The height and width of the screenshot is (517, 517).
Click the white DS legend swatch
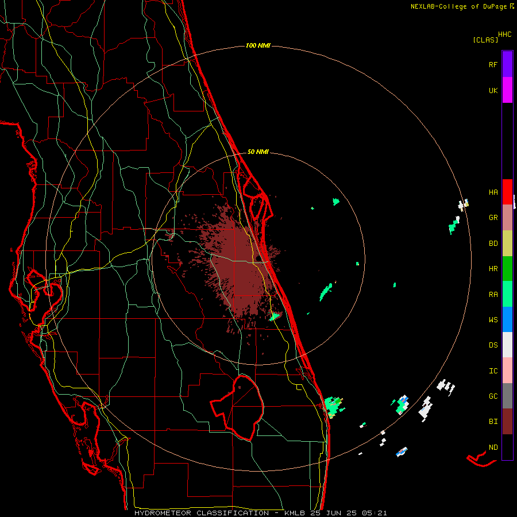tap(507, 345)
